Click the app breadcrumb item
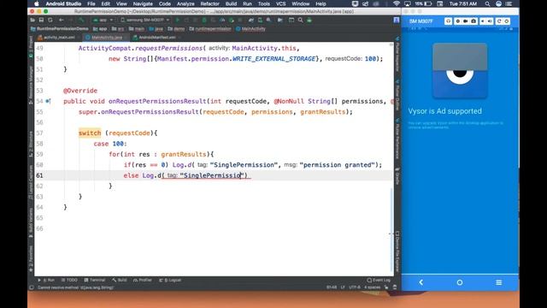547x308 pixels. [x=100, y=29]
